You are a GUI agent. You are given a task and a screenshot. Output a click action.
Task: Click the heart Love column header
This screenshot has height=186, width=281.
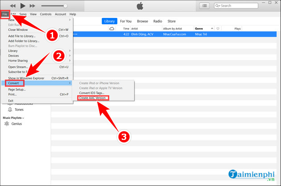[218, 29]
